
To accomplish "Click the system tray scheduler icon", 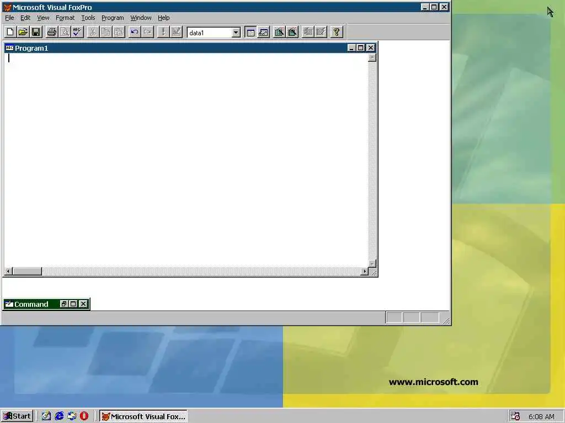I will [x=515, y=416].
